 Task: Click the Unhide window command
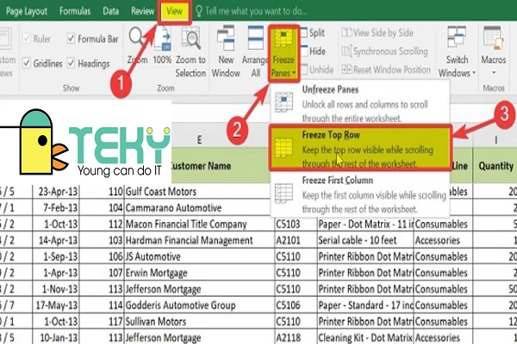pos(317,70)
